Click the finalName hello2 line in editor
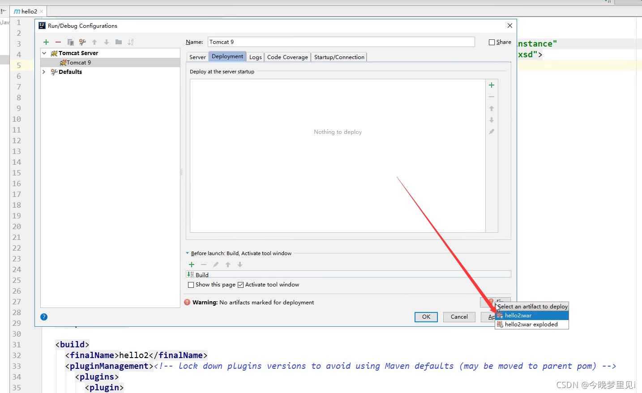Viewport: 642px width, 393px height. (x=136, y=355)
